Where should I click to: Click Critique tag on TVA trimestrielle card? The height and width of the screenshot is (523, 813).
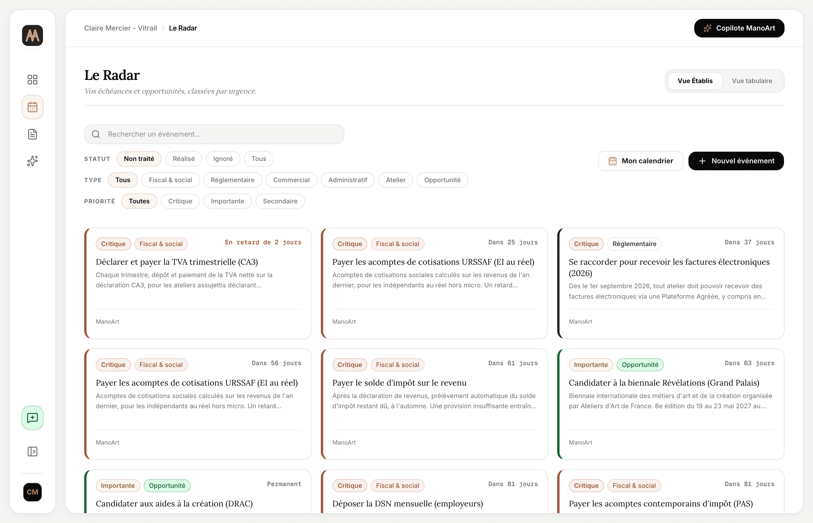coord(113,244)
